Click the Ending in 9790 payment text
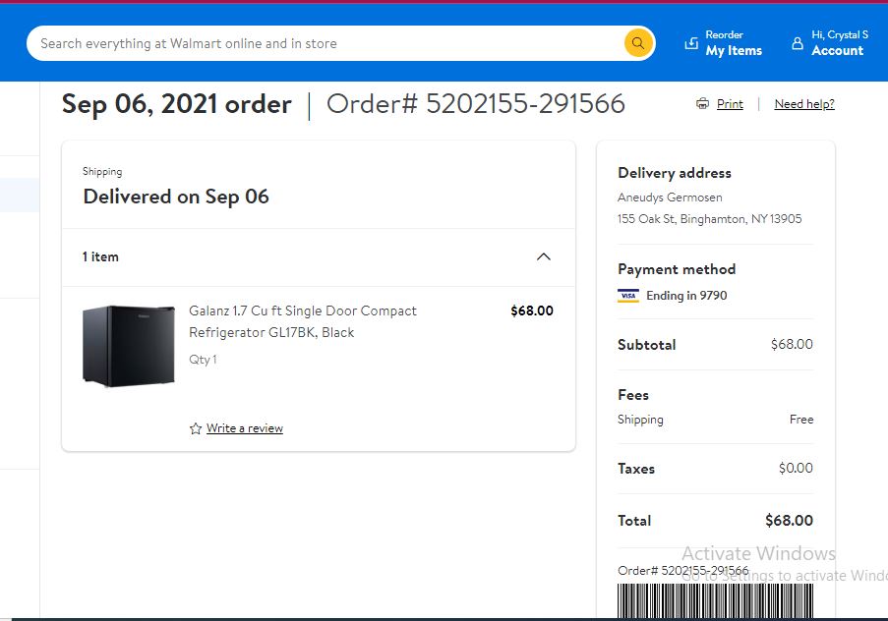 (x=686, y=296)
